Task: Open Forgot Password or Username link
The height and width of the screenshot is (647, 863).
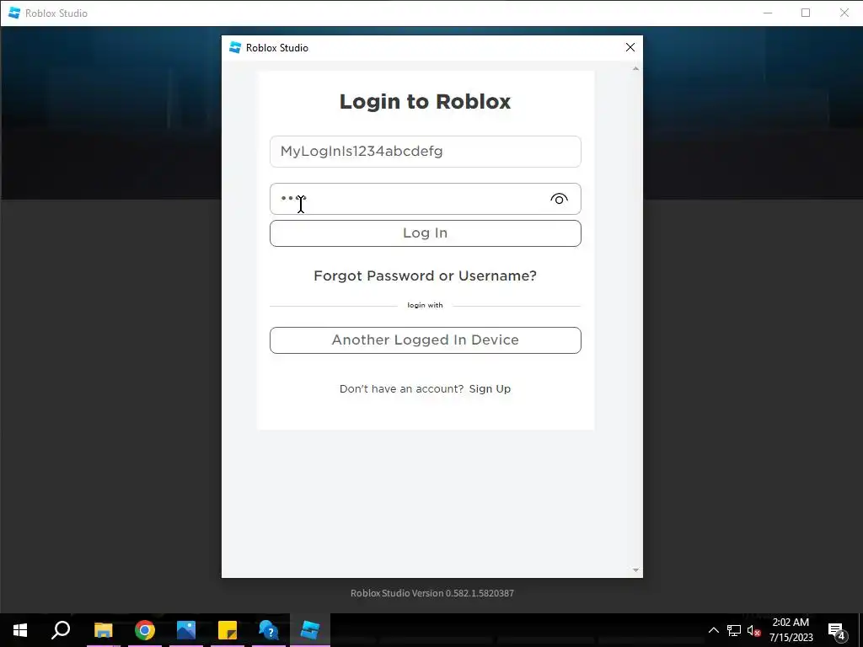Action: [x=425, y=275]
